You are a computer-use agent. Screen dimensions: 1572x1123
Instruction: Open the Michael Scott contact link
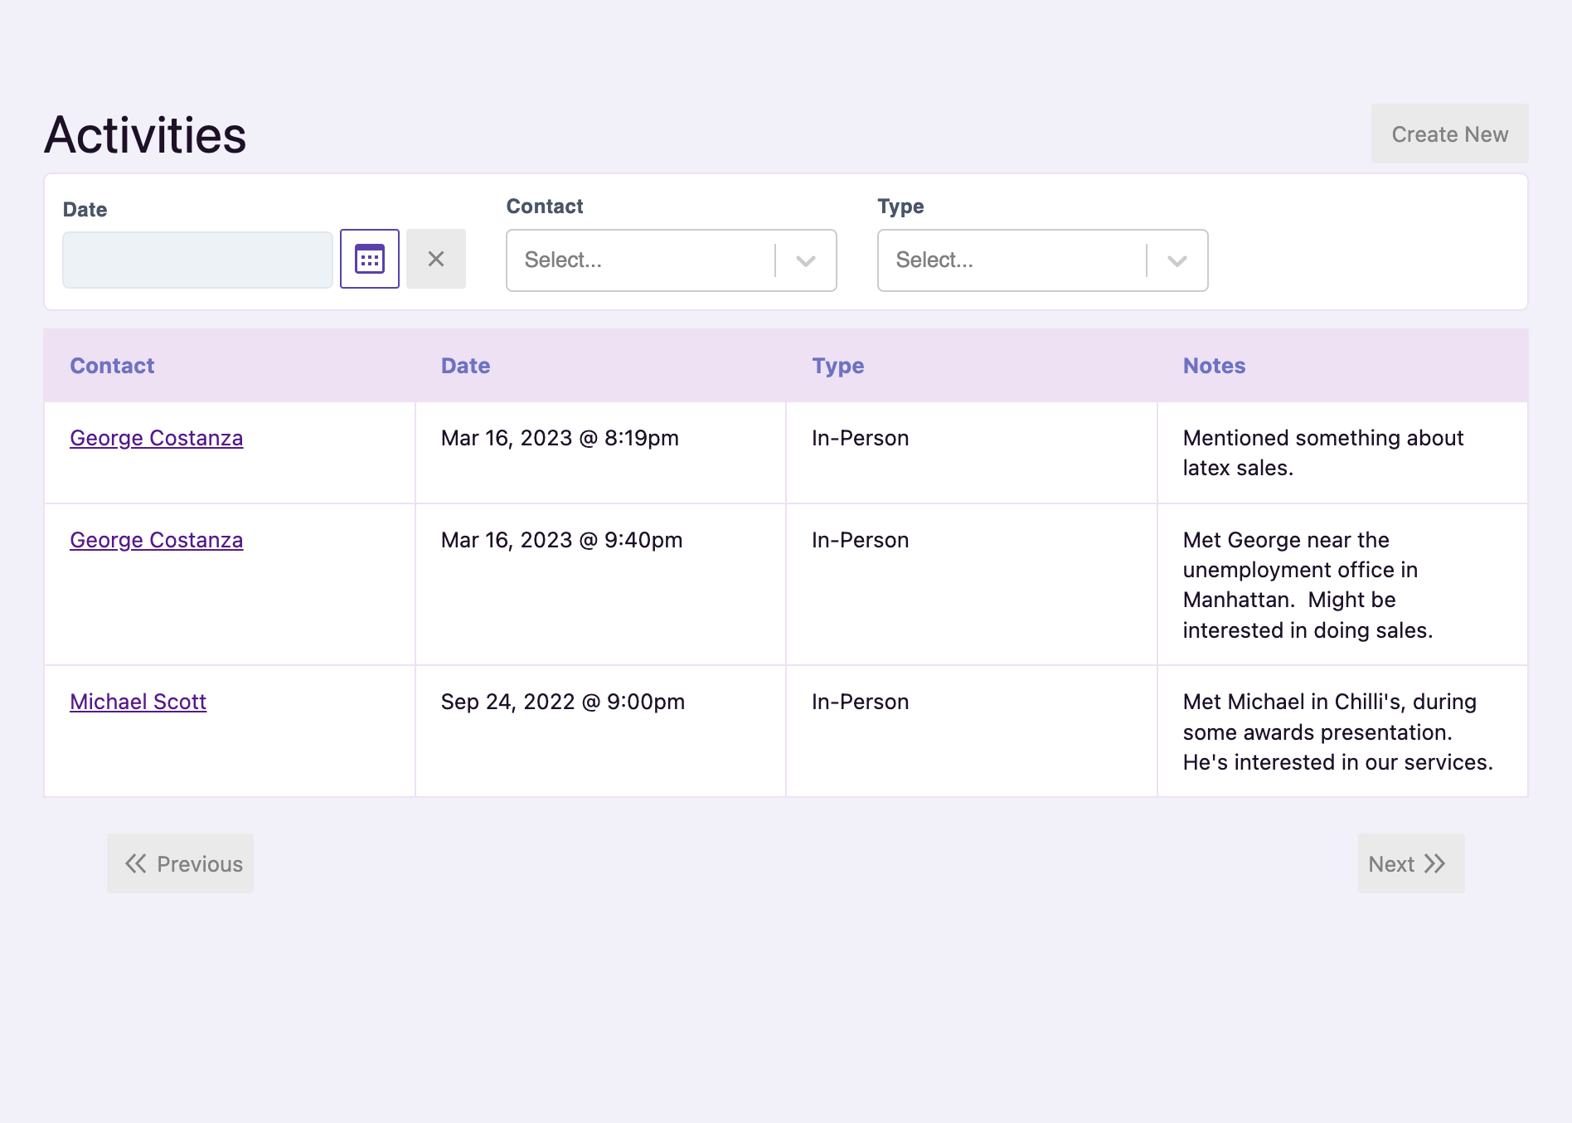(x=138, y=702)
